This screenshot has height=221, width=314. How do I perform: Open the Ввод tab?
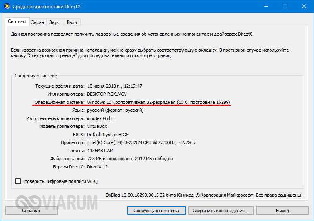coord(72,22)
